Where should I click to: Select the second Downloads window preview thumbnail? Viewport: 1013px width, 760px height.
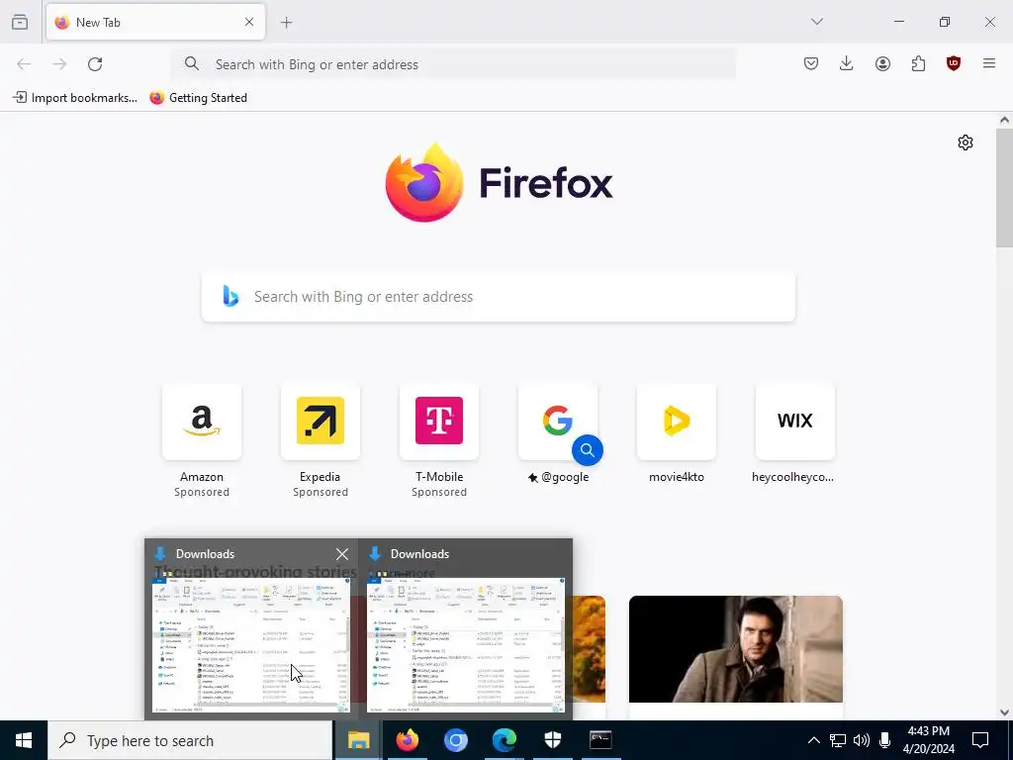coord(465,645)
